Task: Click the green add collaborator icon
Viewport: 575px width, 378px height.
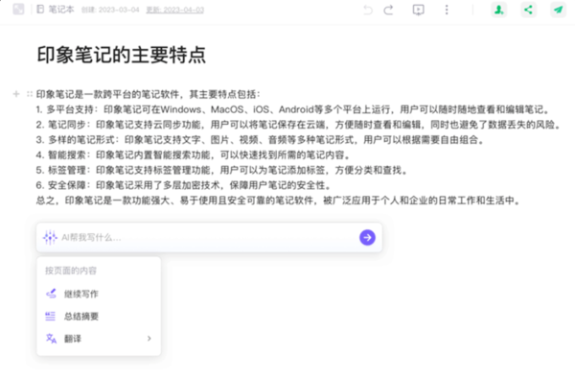Action: coord(499,10)
